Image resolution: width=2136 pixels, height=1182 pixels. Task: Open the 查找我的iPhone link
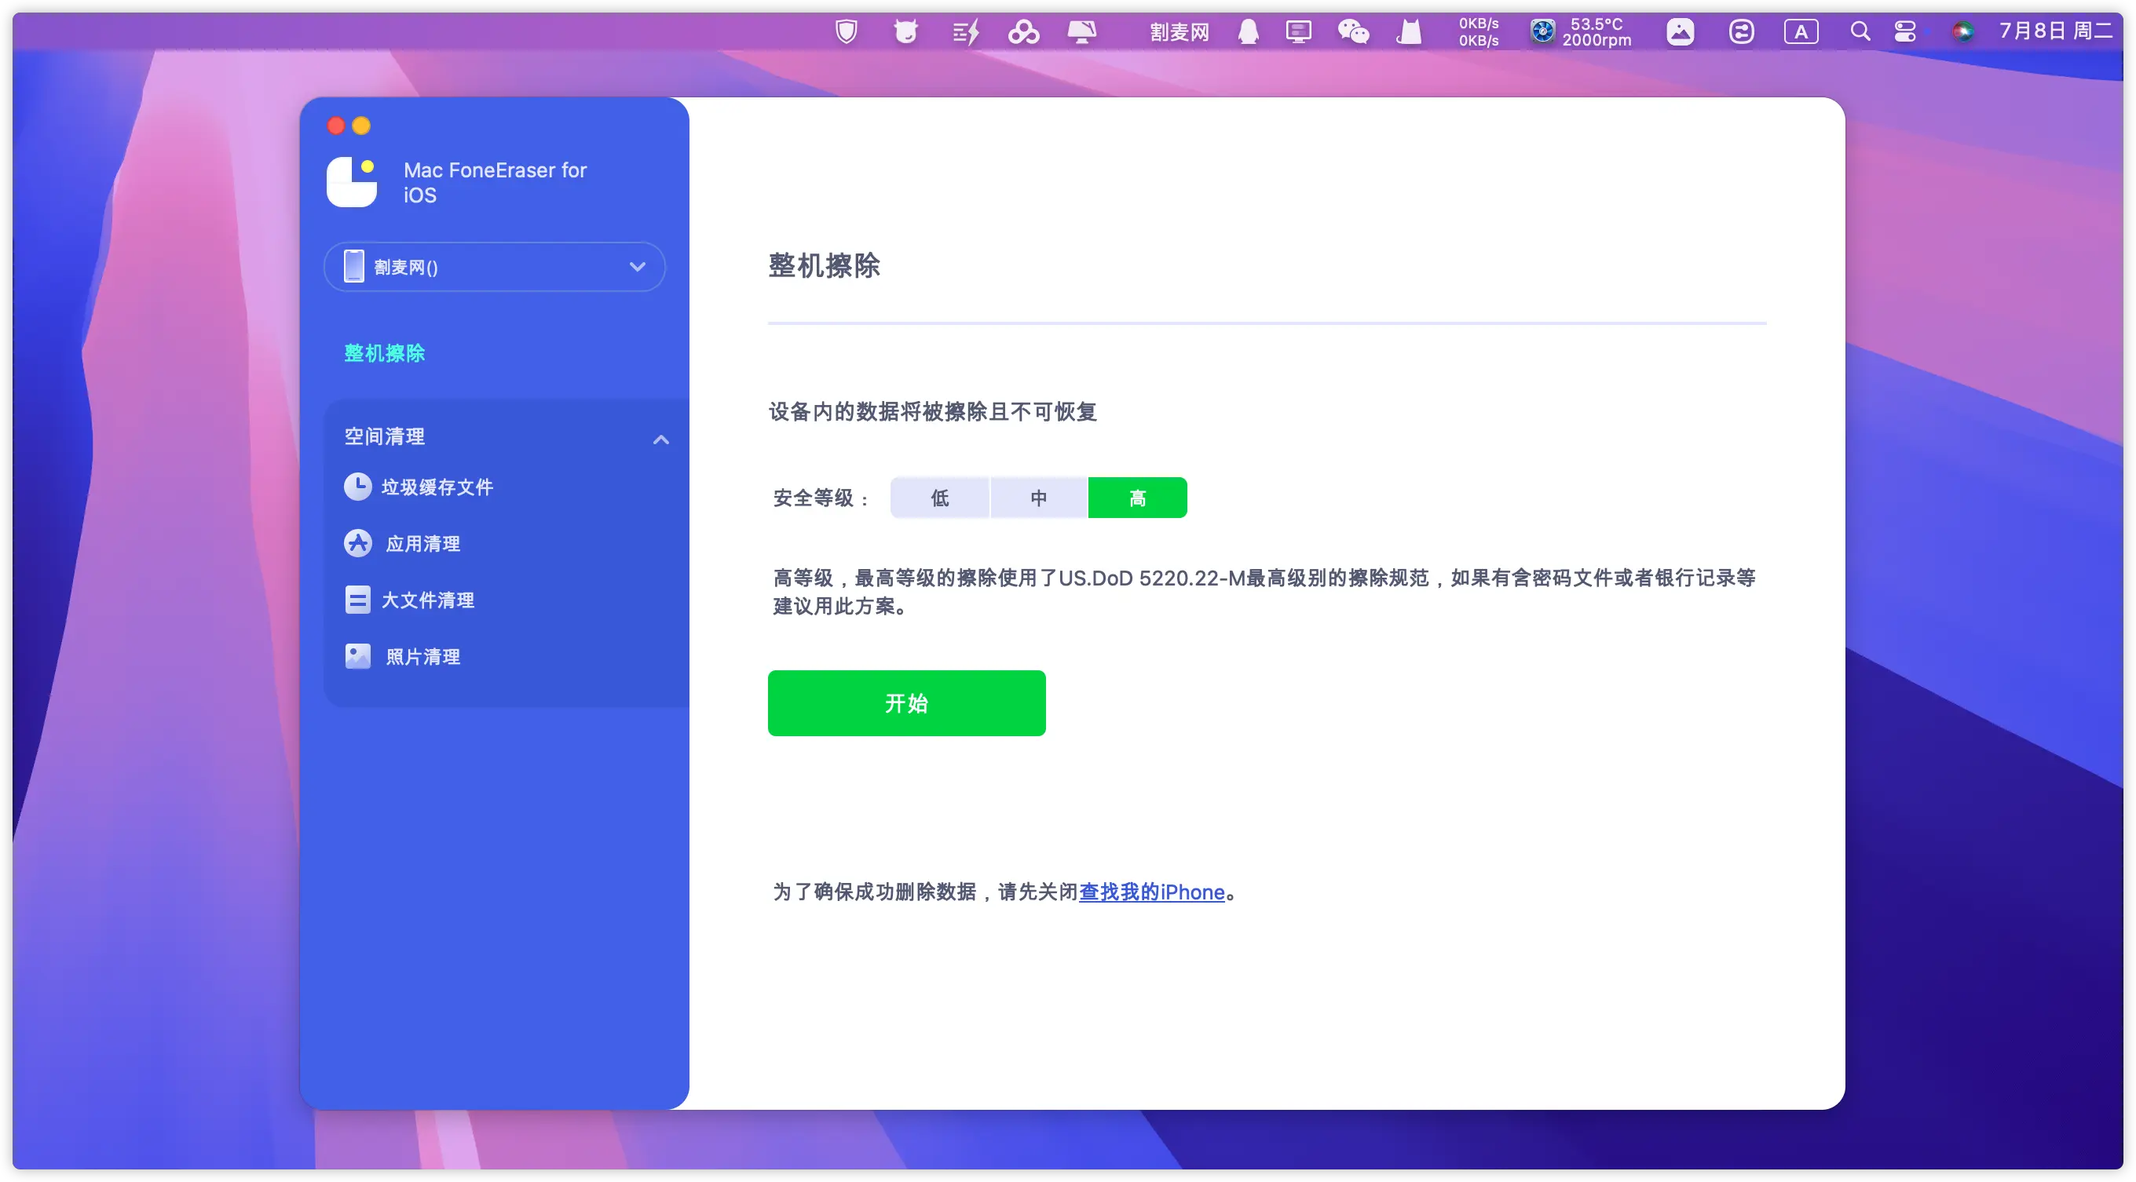click(x=1151, y=892)
